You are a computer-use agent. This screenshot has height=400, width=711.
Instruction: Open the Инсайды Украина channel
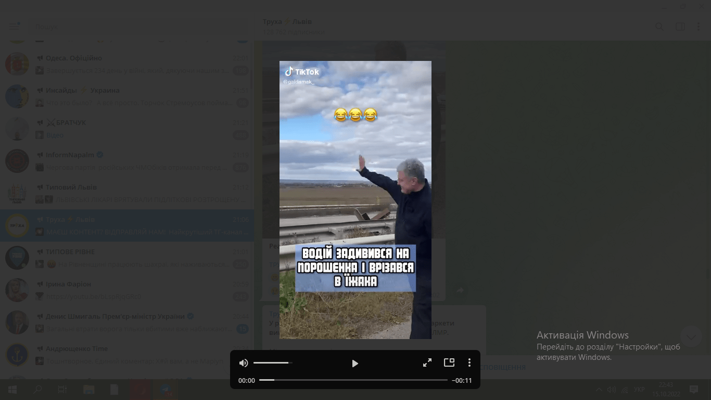click(127, 96)
